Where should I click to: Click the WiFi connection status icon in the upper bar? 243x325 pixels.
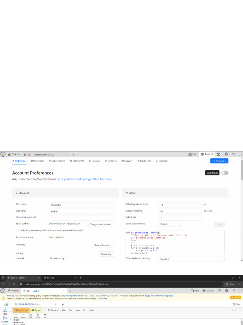pos(234,154)
